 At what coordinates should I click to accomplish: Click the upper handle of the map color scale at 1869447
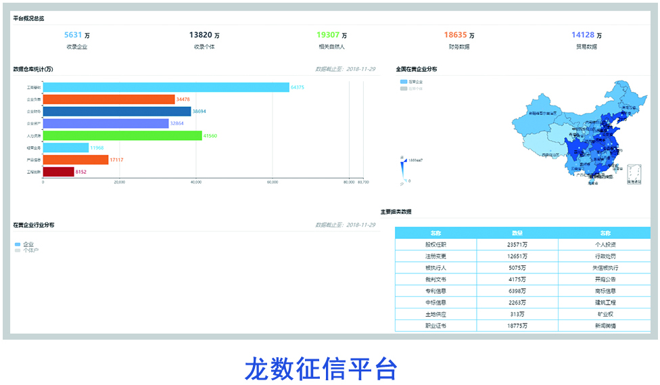(405, 160)
